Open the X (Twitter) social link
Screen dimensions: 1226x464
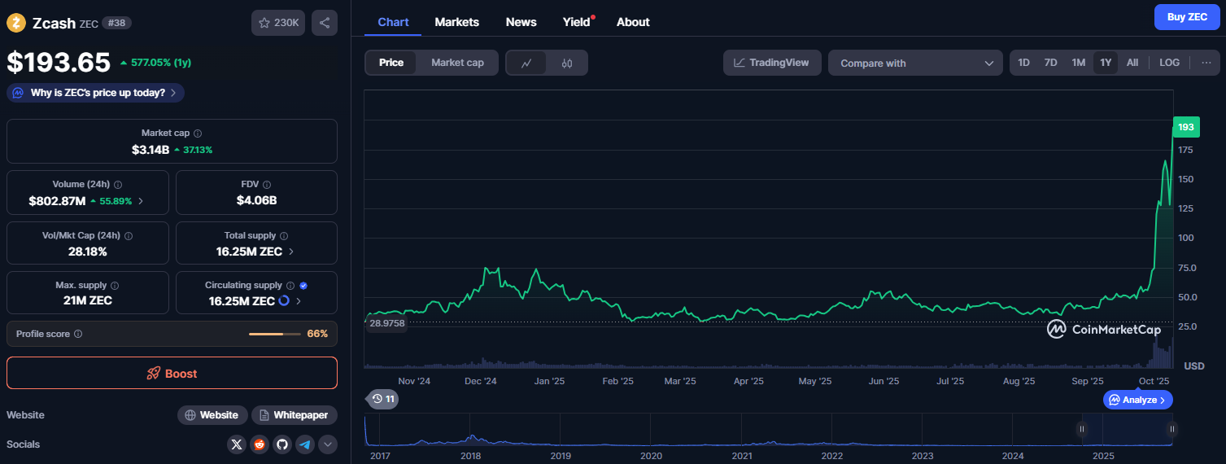pos(237,444)
